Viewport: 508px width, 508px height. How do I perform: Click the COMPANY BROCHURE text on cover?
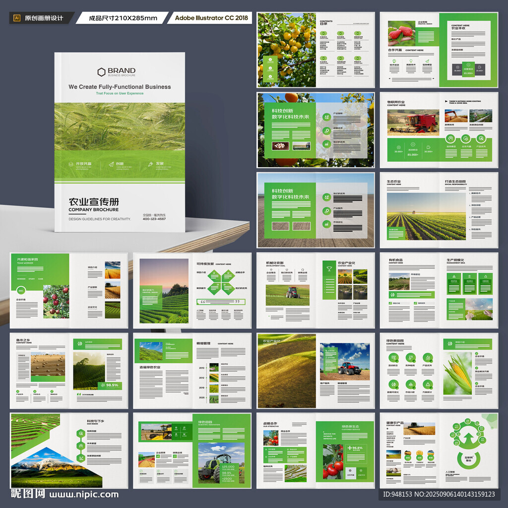[93, 210]
